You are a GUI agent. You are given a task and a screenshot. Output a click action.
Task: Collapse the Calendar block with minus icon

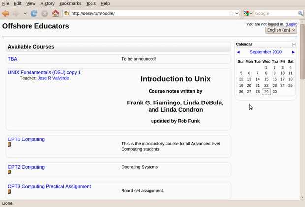pos(294,45)
